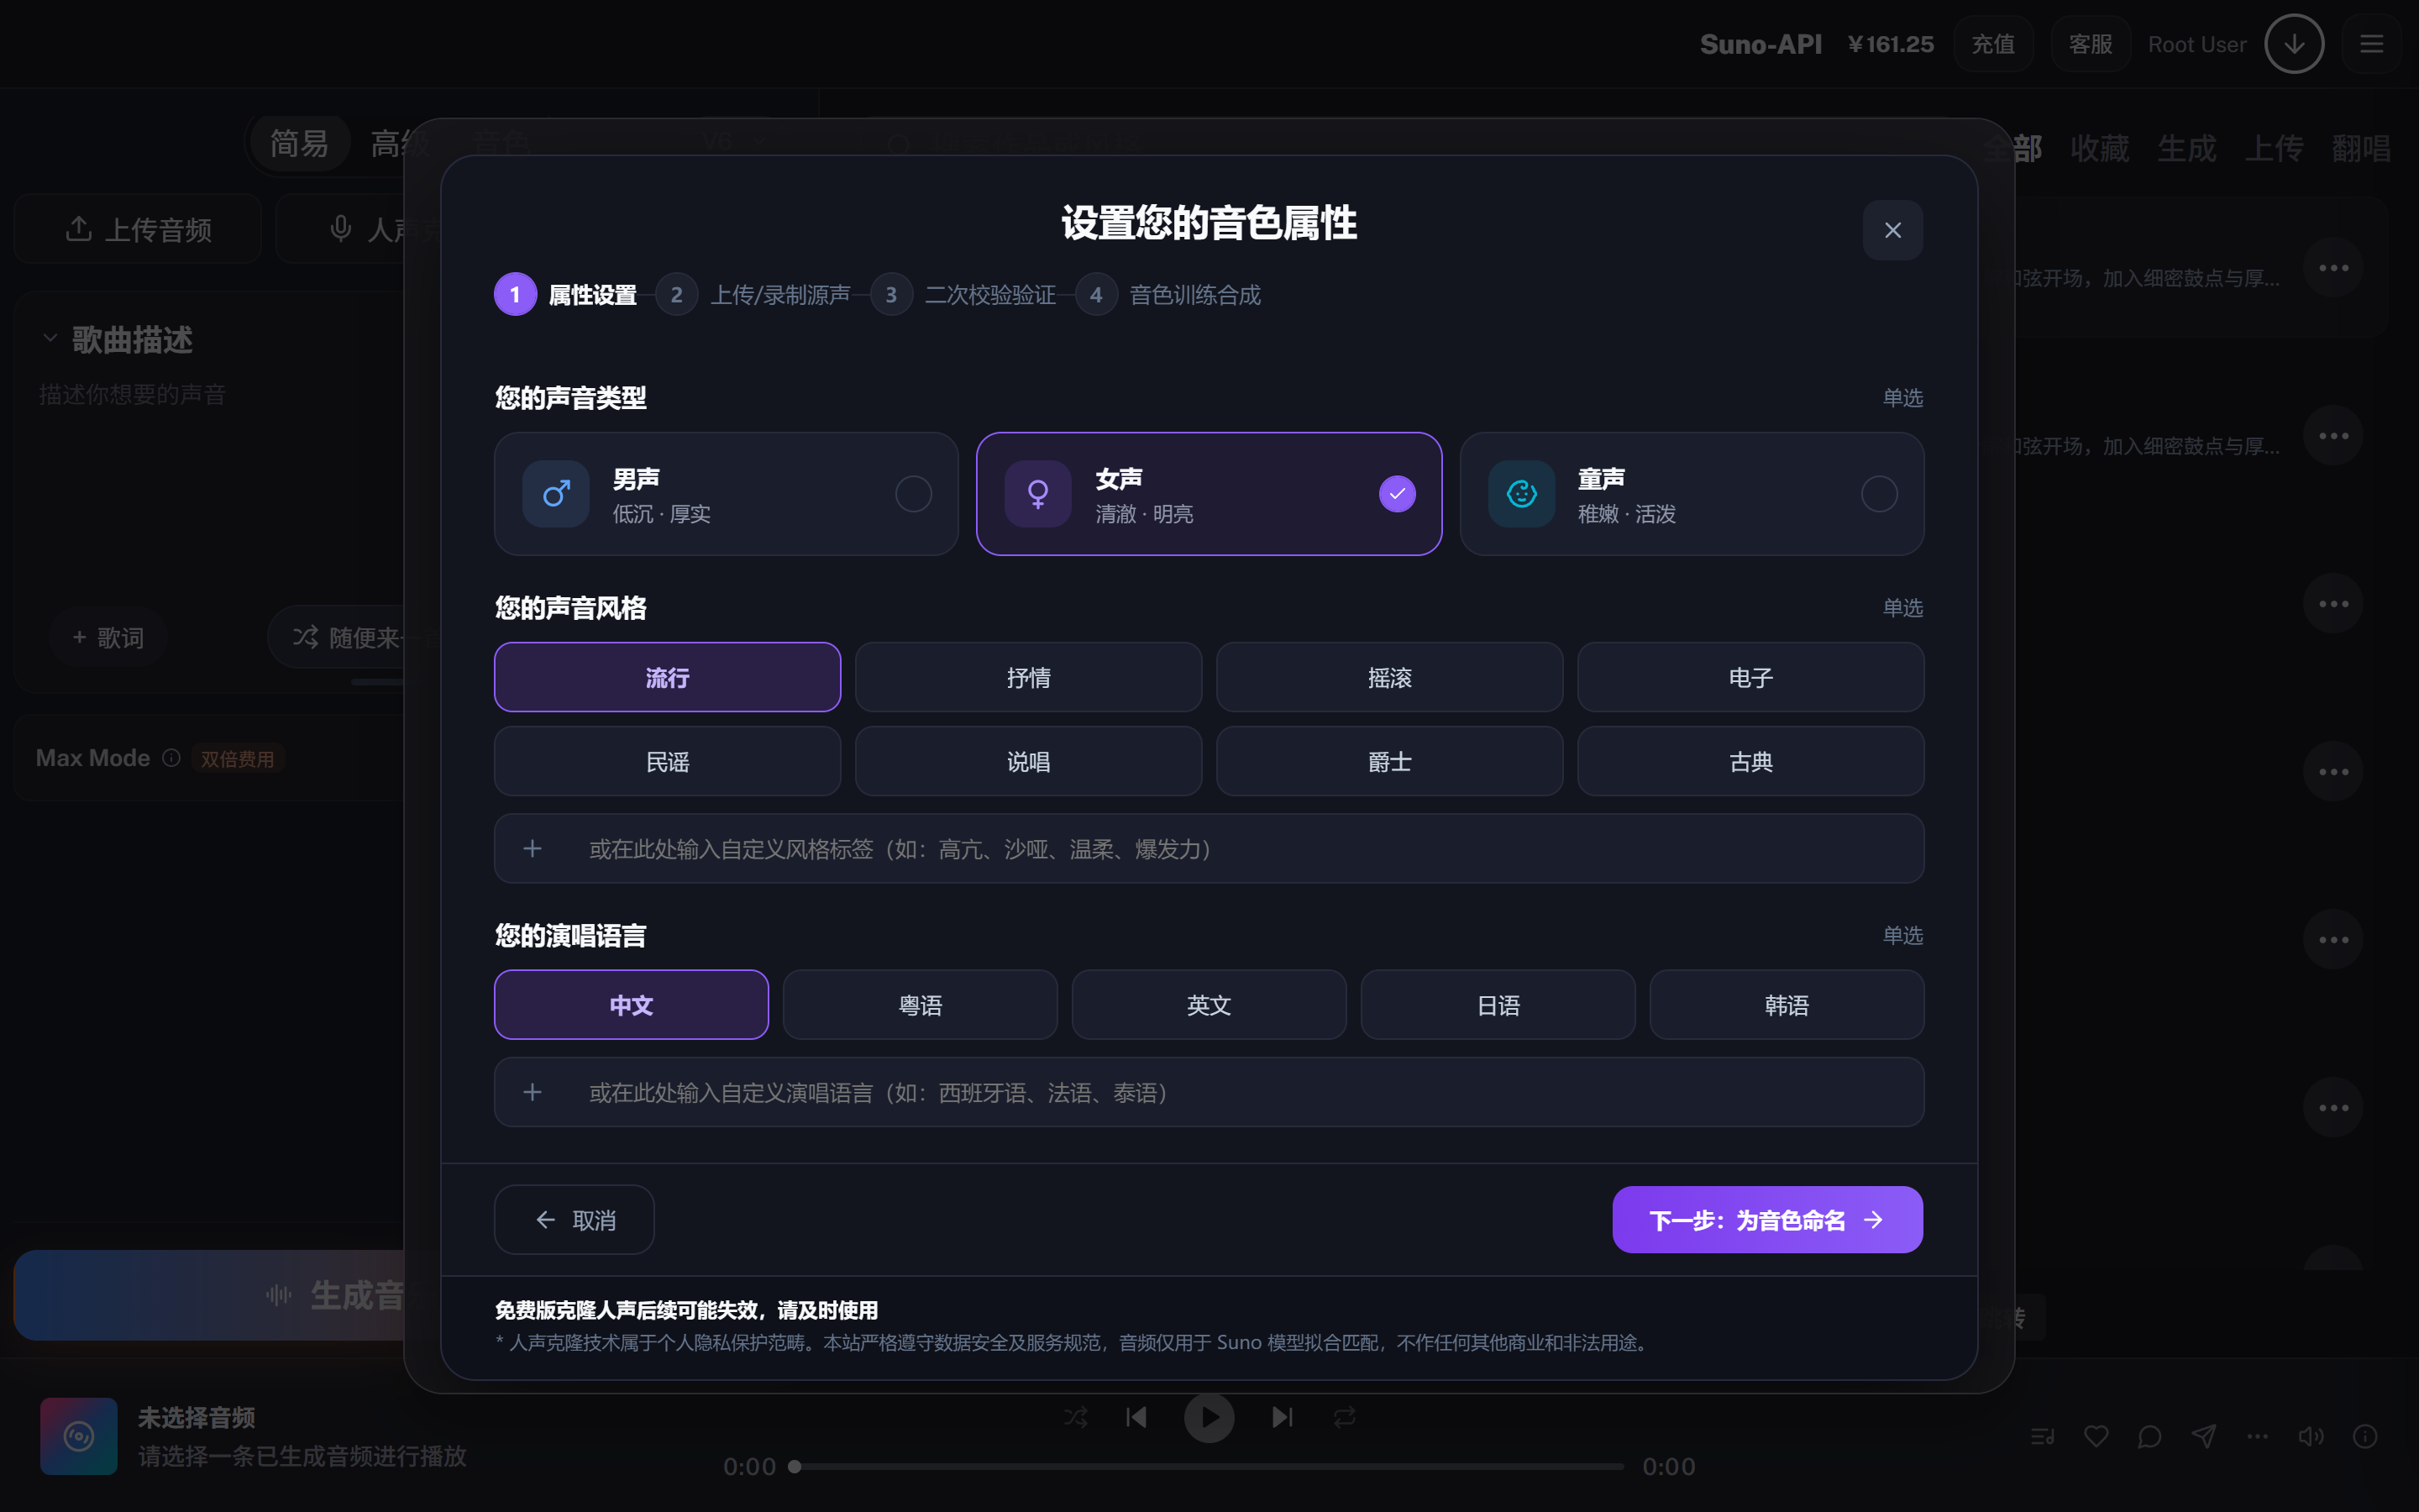This screenshot has width=2419, height=1512.
Task: Click the 取消 cancel button
Action: [575, 1219]
